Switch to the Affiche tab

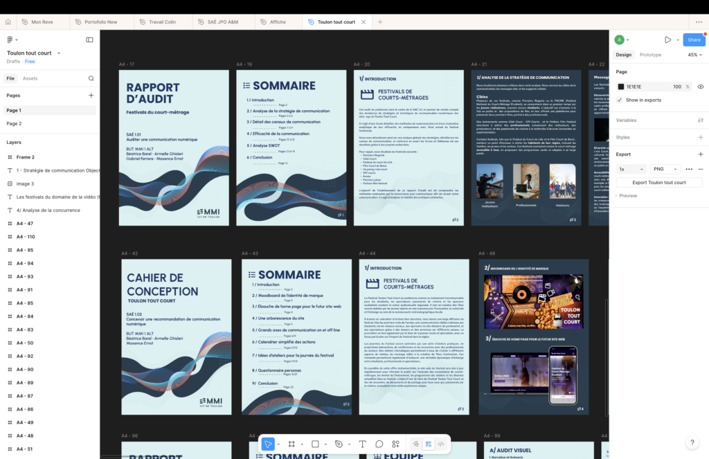pos(278,21)
